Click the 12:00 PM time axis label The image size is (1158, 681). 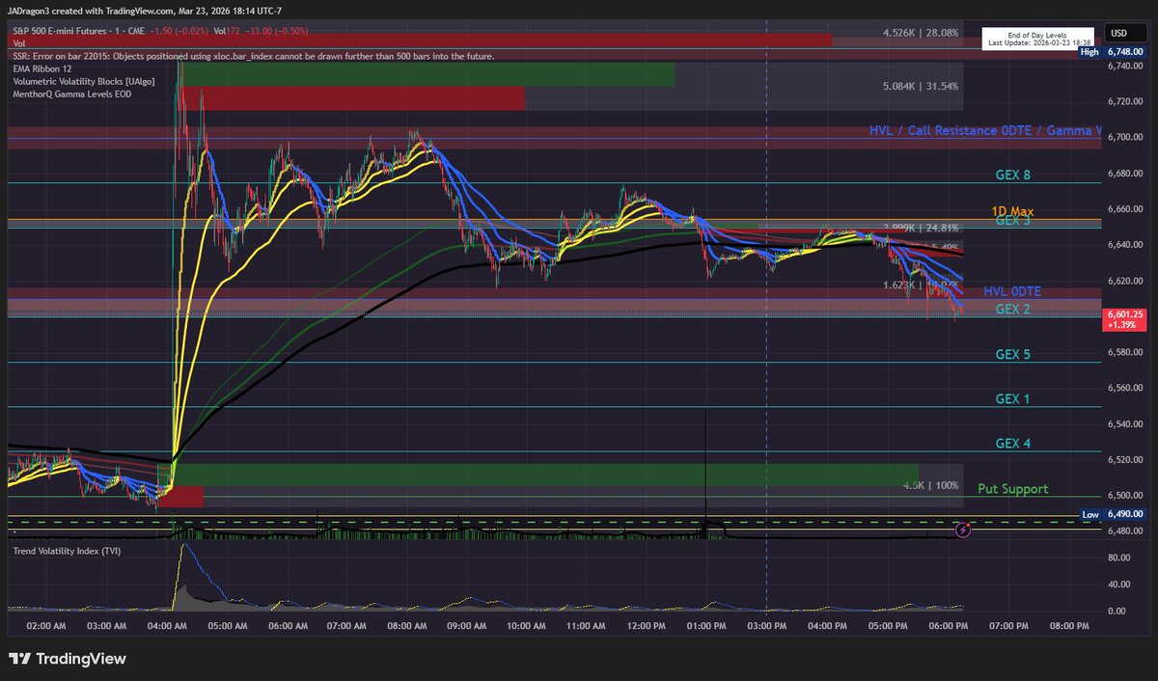pos(647,625)
